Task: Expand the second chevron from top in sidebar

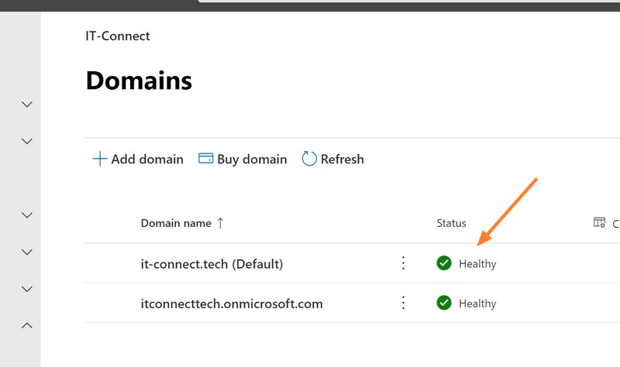Action: [x=27, y=141]
